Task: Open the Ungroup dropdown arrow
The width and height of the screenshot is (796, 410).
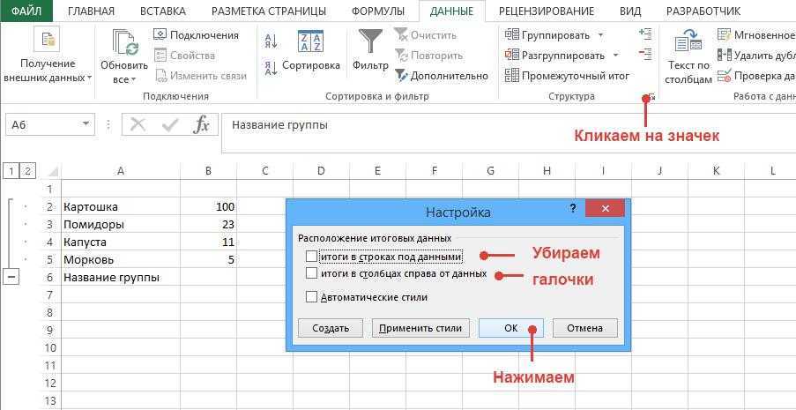Action: [616, 56]
